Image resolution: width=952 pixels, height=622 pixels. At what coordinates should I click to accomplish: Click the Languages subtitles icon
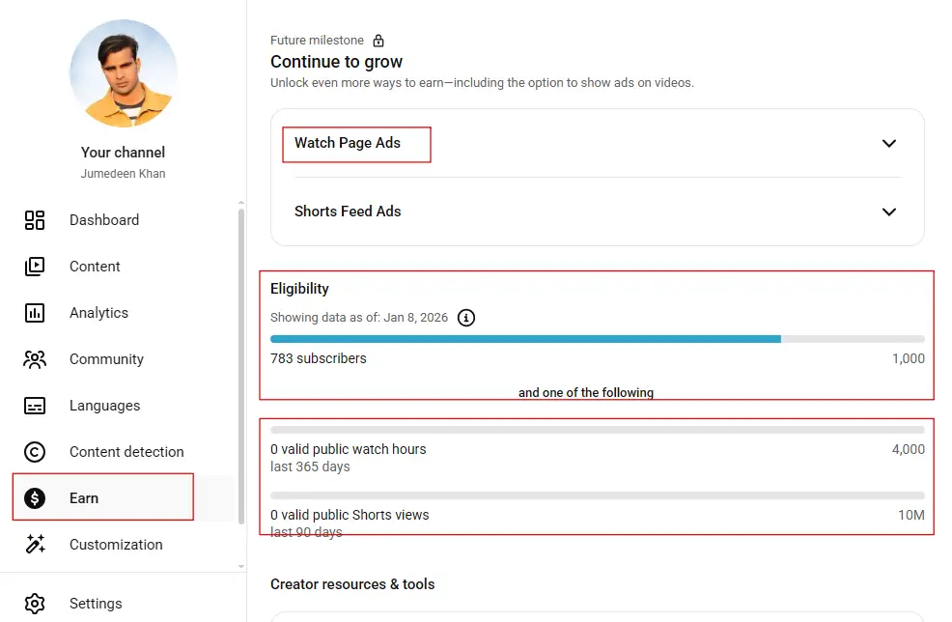coord(35,406)
